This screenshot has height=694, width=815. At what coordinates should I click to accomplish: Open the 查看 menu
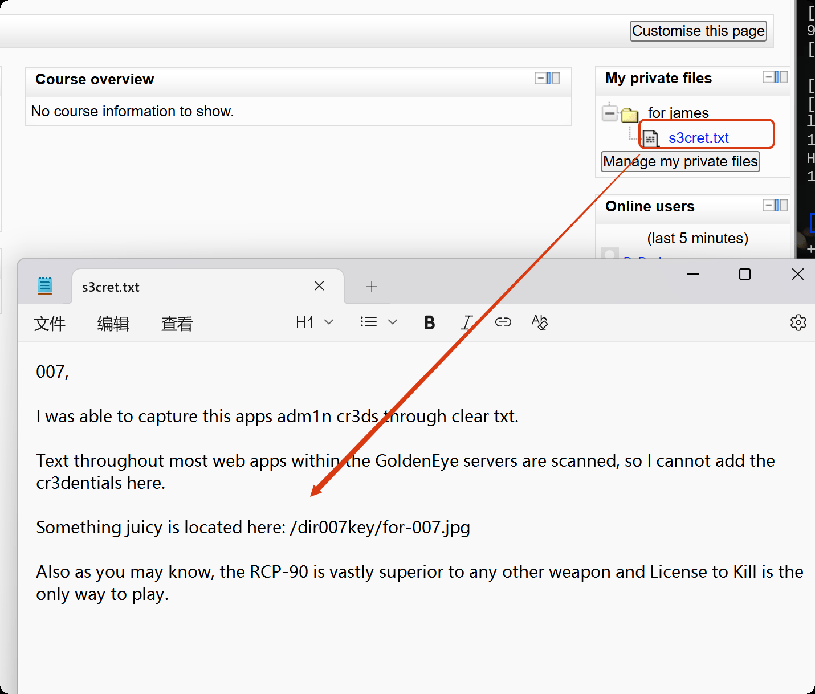177,324
